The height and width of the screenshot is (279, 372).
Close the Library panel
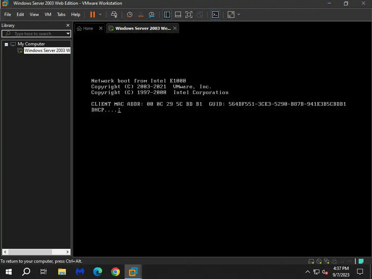pyautogui.click(x=68, y=25)
